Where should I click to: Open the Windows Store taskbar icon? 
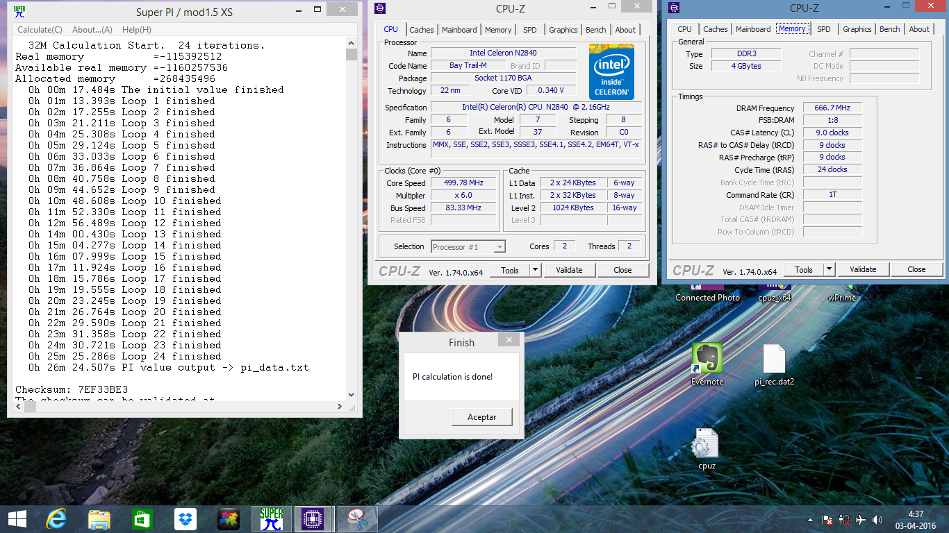click(x=142, y=518)
